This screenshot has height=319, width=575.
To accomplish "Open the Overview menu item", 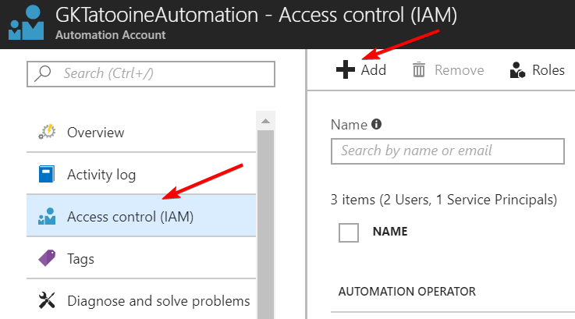I will (x=141, y=132).
